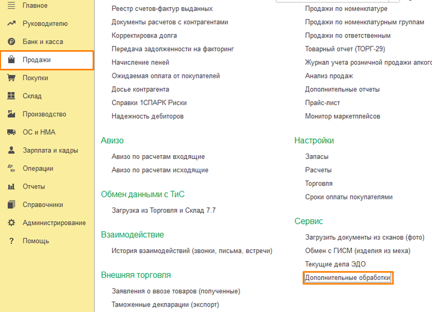This screenshot has width=432, height=312.
Task: Click the factory icon for Производство
Action: coord(12,114)
